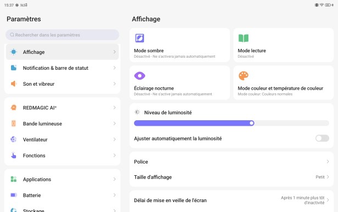Image resolution: width=338 pixels, height=212 pixels.
Task: Click the Ventilateur fan icon
Action: (14, 140)
